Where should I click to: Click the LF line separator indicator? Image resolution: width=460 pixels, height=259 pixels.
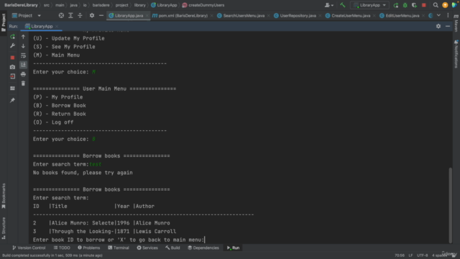tap(410, 255)
